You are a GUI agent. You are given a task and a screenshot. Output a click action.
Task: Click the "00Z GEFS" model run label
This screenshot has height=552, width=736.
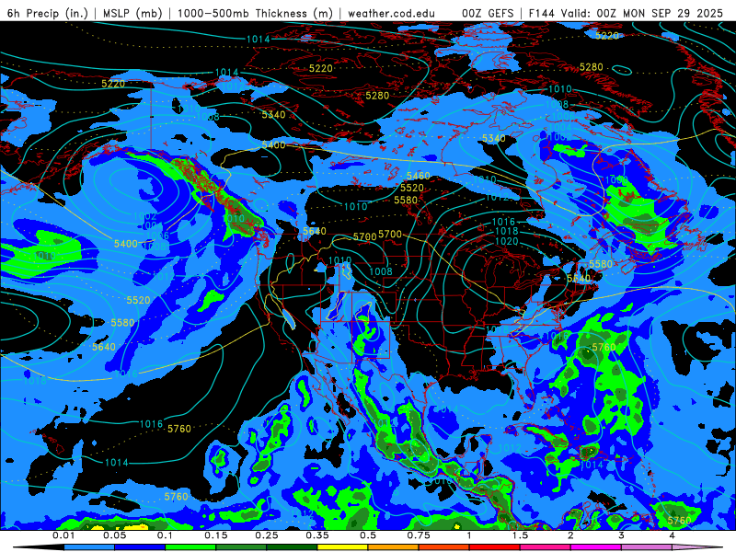tap(489, 13)
